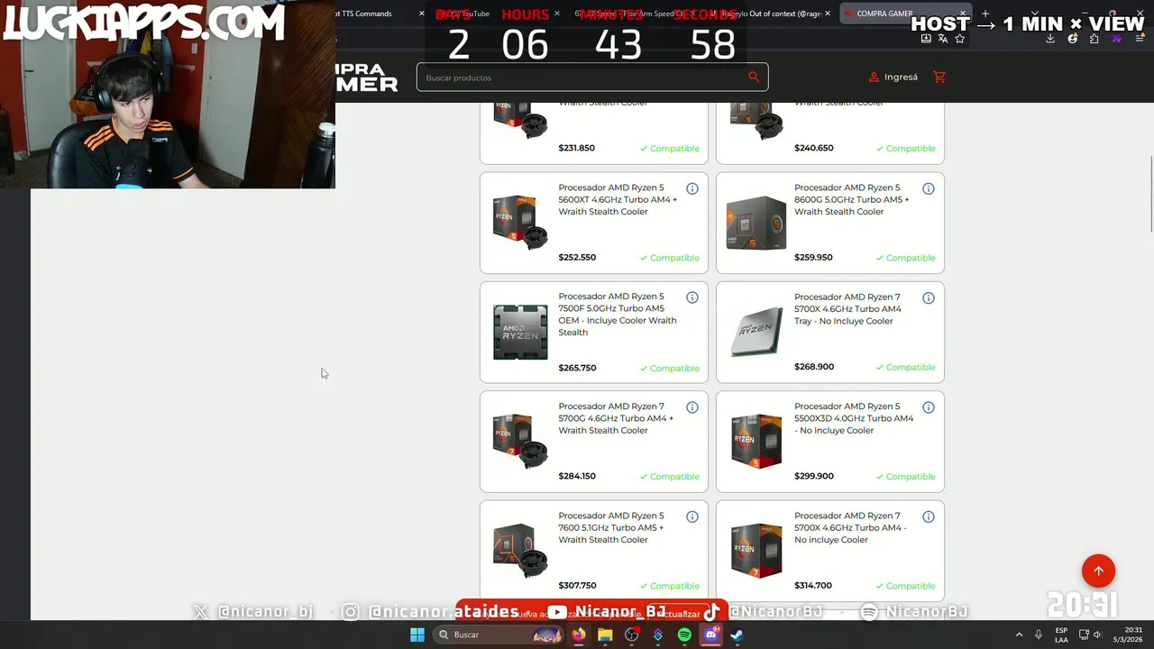
Task: Bookmark page with the star icon
Action: pos(959,39)
